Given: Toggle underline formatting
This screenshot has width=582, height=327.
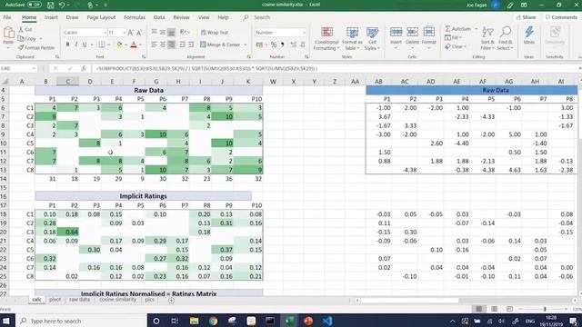Looking at the screenshot, I should (85, 45).
